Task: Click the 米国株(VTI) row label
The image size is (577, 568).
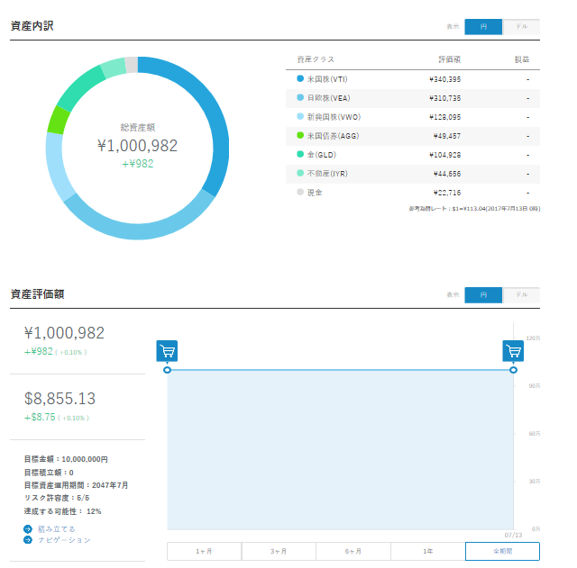Action: click(x=327, y=79)
